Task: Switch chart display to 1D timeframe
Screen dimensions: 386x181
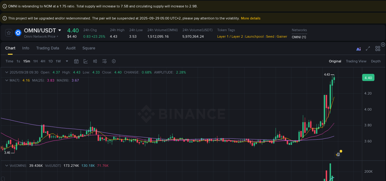Action: point(50,61)
